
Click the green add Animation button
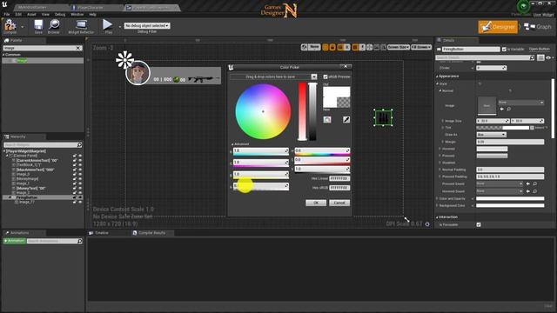coord(14,241)
